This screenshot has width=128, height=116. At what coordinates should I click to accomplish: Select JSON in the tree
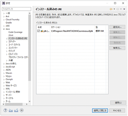click(8, 70)
